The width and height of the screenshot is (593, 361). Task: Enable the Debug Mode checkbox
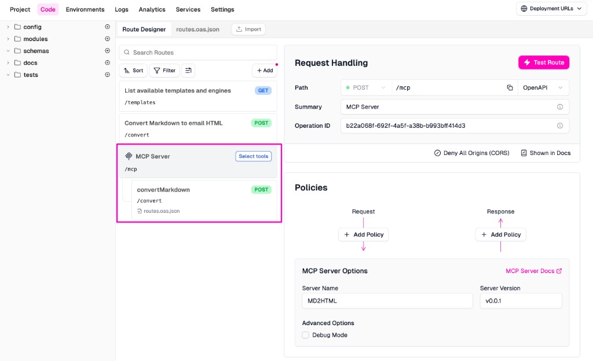pos(306,335)
